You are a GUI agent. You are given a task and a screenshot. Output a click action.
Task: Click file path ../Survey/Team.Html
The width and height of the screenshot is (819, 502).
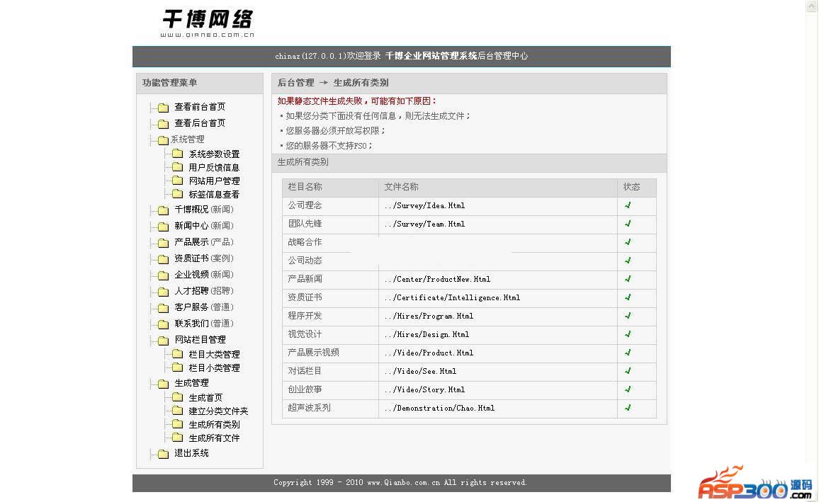coord(424,224)
